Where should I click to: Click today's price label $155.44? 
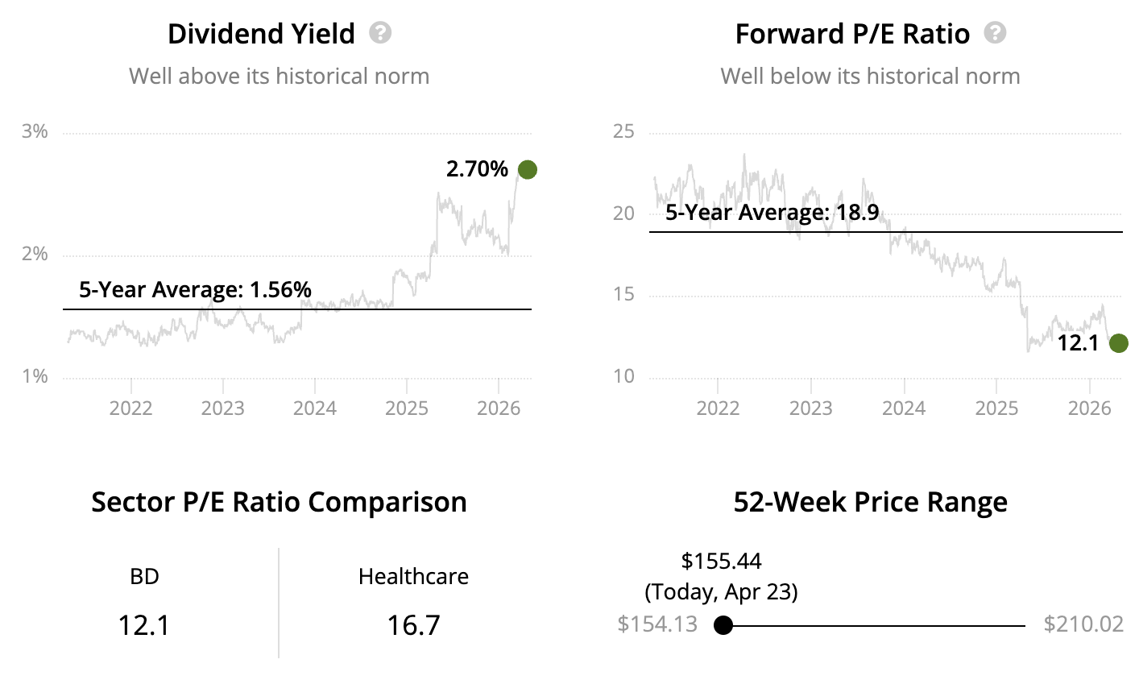pyautogui.click(x=721, y=561)
